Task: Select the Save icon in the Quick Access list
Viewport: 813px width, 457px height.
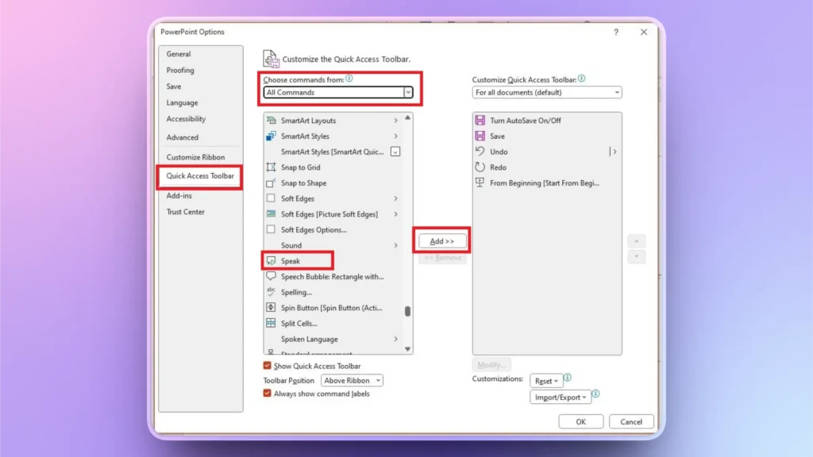Action: [x=480, y=136]
